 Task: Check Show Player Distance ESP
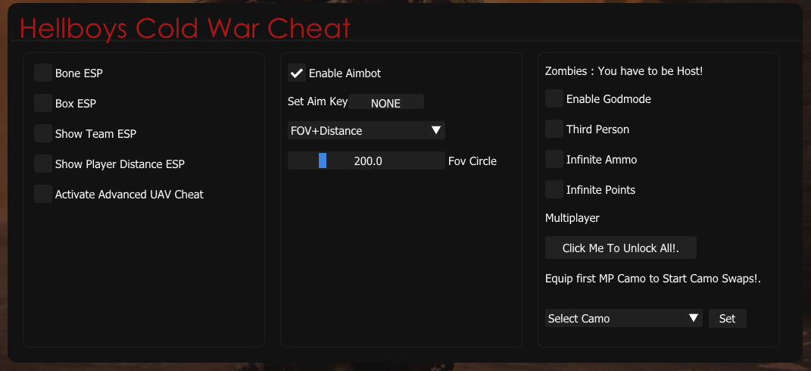click(x=43, y=164)
